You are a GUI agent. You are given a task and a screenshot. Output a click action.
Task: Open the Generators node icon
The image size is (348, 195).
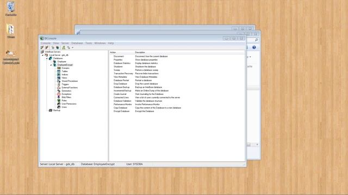[59, 91]
